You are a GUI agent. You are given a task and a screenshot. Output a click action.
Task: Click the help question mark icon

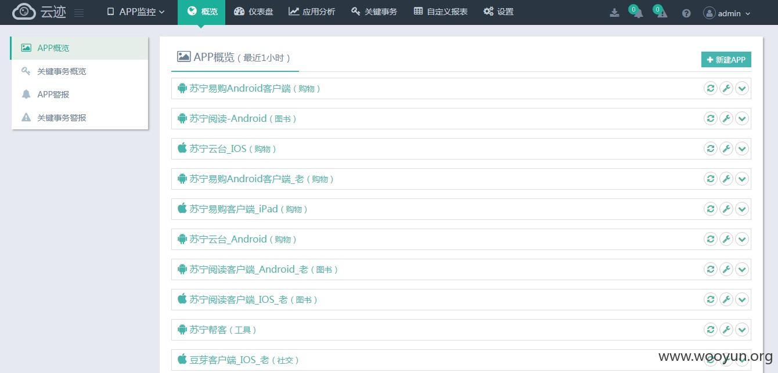686,13
